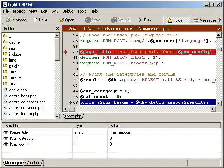Screen dimensions: 224x168
Task: Click the execution arrow on line 46
Action: click(70, 102)
